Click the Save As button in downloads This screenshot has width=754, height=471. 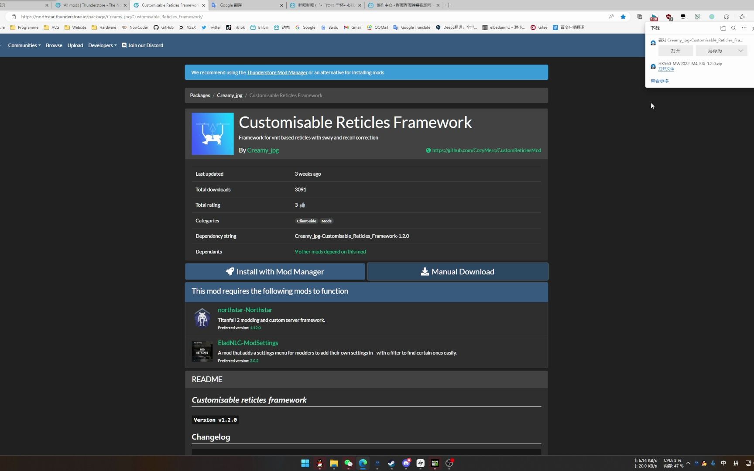pos(715,51)
